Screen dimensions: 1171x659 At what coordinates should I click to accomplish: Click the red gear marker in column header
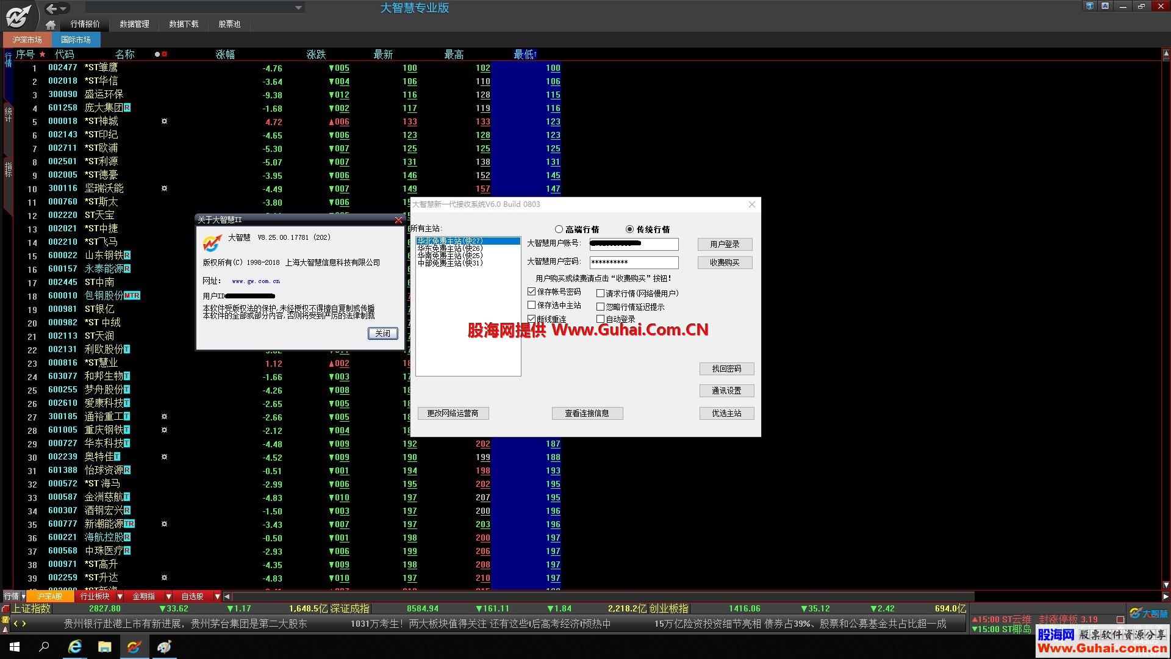tap(164, 54)
